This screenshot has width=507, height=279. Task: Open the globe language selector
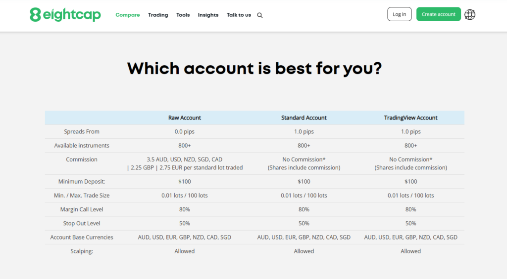tap(470, 14)
